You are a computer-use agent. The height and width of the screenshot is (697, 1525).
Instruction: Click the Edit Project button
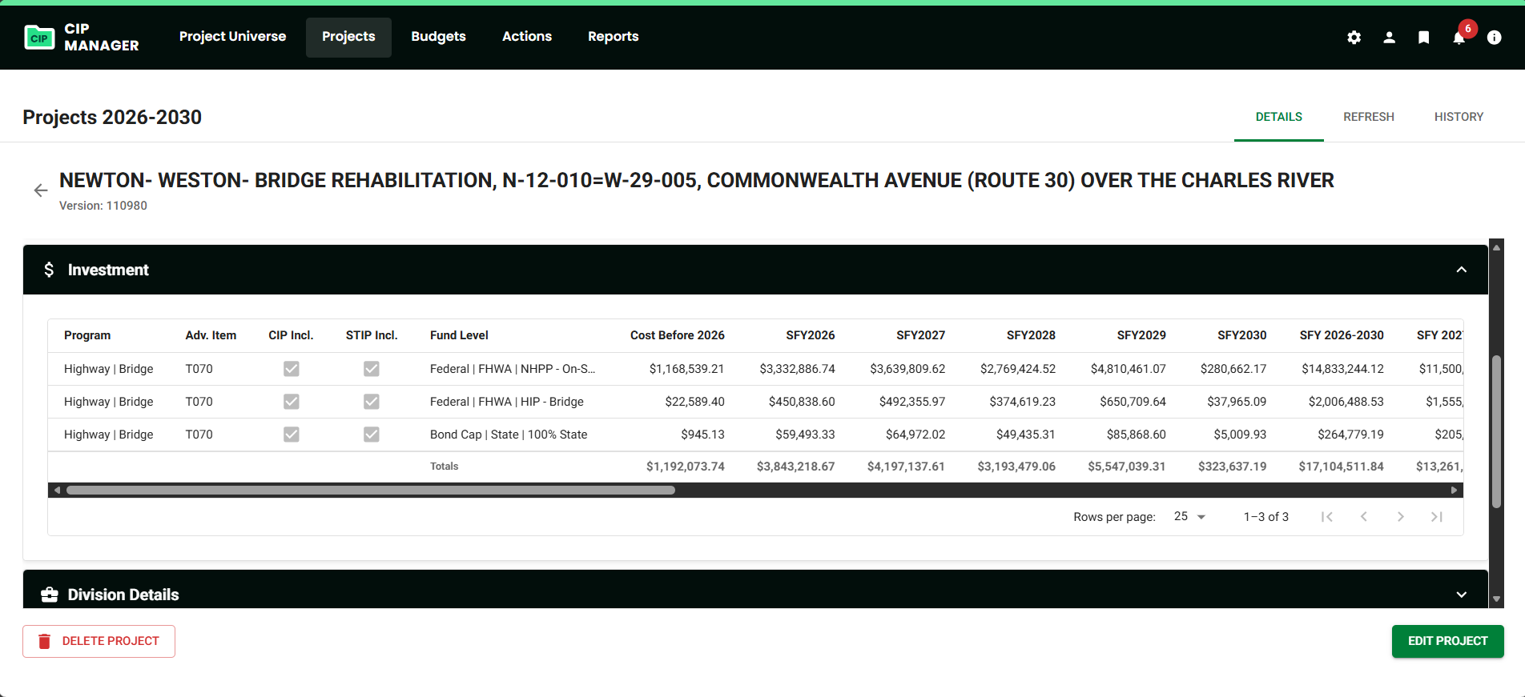click(1447, 641)
